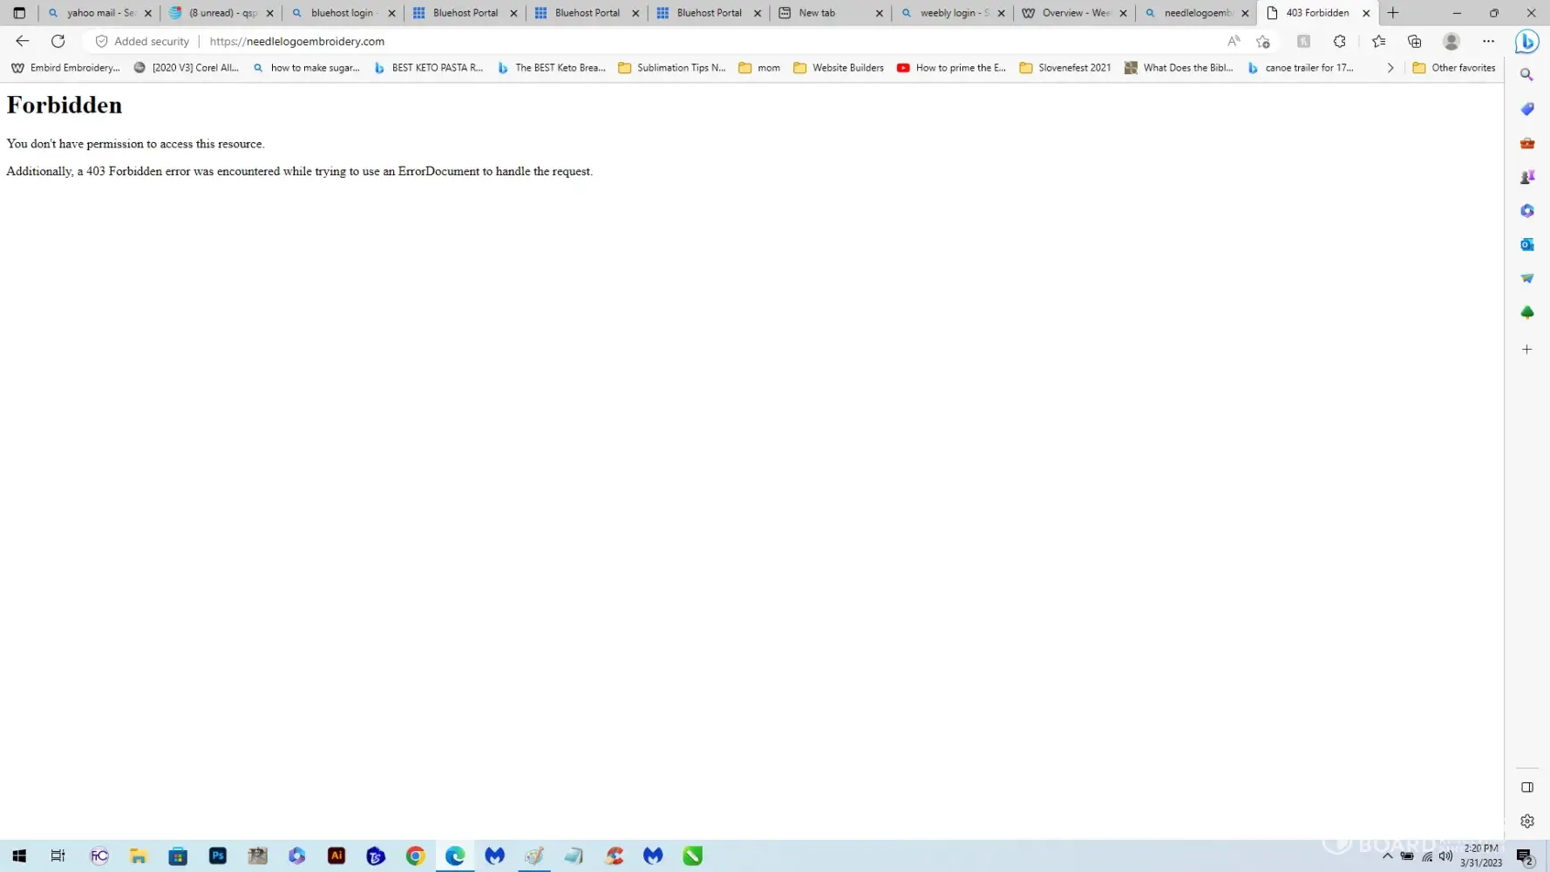Open Task View on the taskbar

click(x=58, y=856)
